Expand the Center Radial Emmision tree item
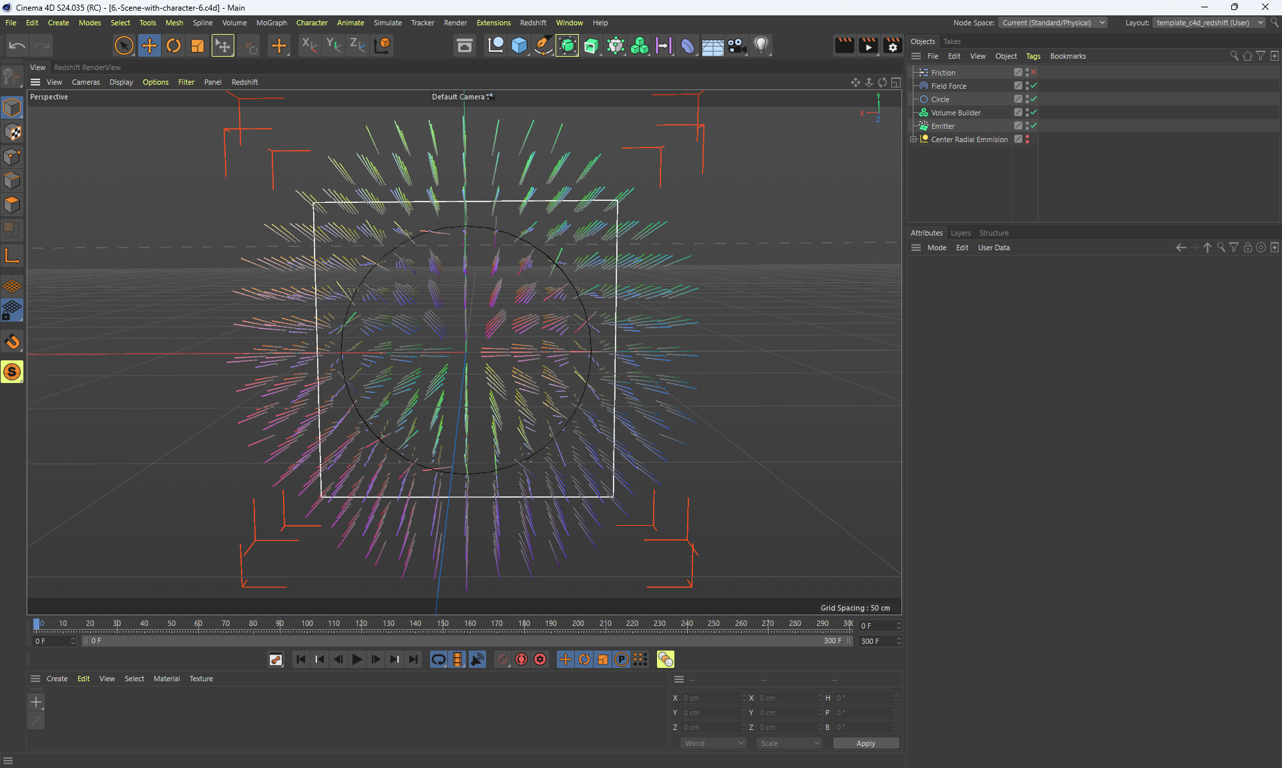The image size is (1282, 768). (913, 139)
